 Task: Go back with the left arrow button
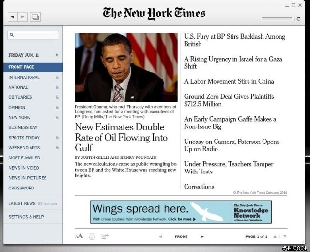pos(13,17)
